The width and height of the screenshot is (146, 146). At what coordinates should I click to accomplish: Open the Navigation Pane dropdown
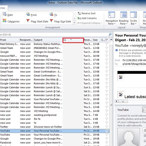[x=112, y=18]
